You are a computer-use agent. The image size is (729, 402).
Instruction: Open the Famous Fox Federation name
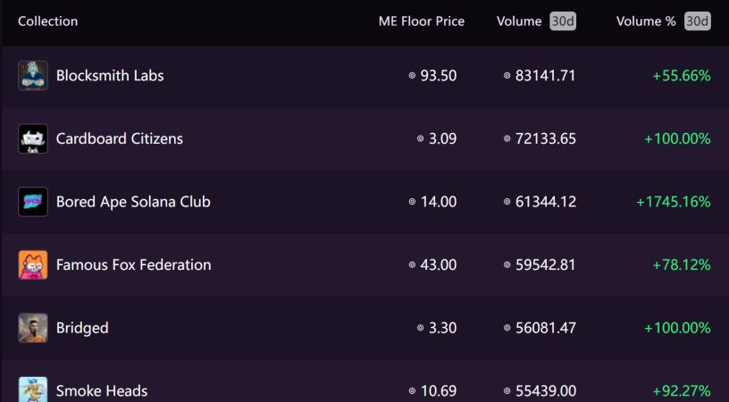point(134,265)
